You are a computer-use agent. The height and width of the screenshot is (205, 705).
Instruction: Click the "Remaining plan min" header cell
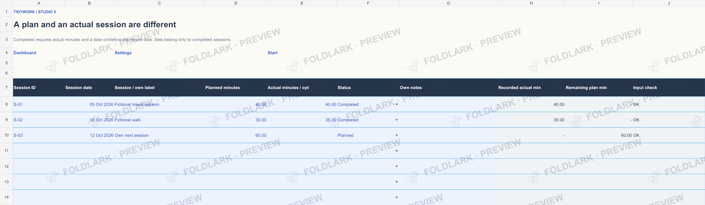pos(599,88)
